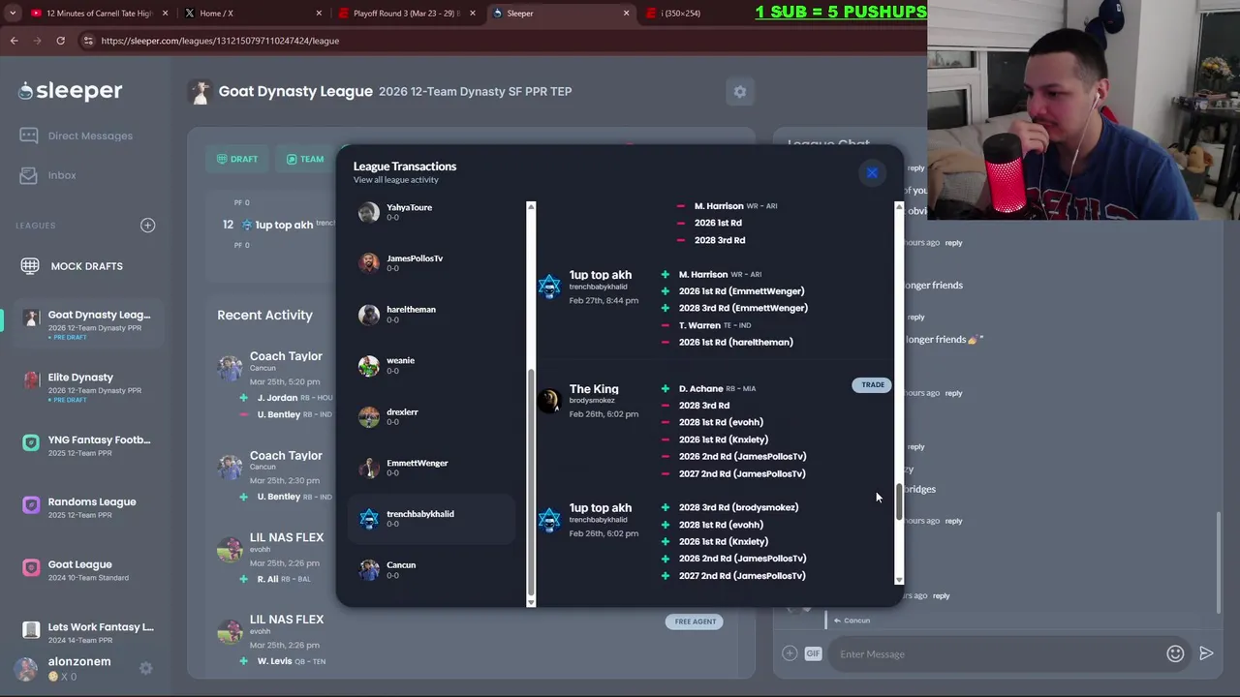The height and width of the screenshot is (697, 1240).
Task: Click T. Warren player entry
Action: (x=715, y=325)
